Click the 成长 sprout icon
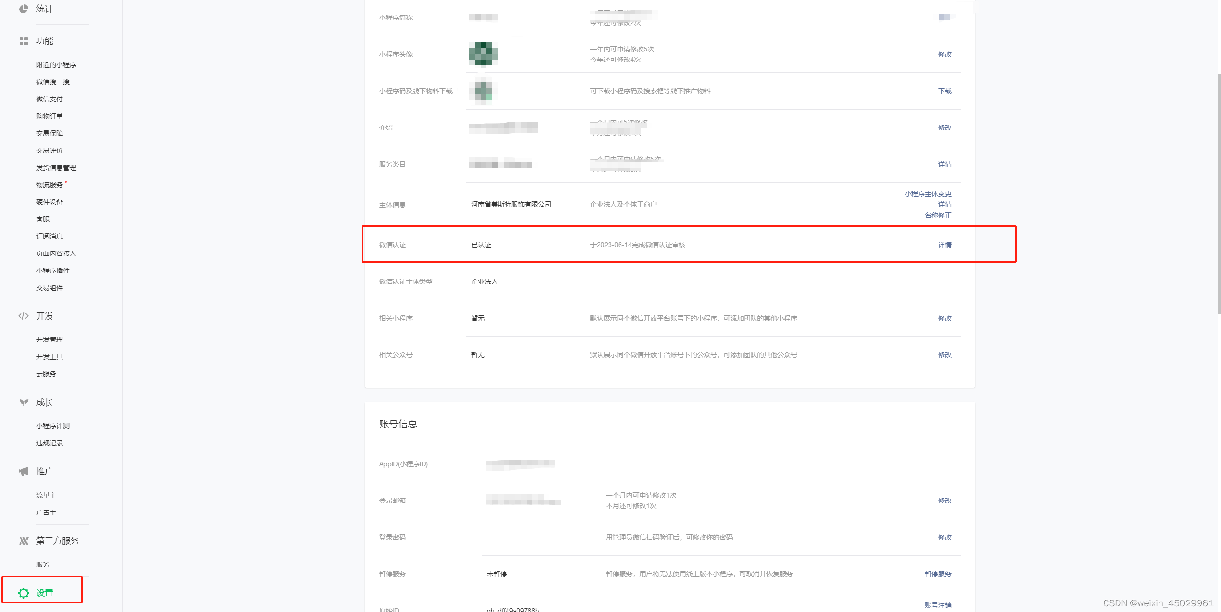Viewport: 1221px width, 612px height. (23, 402)
